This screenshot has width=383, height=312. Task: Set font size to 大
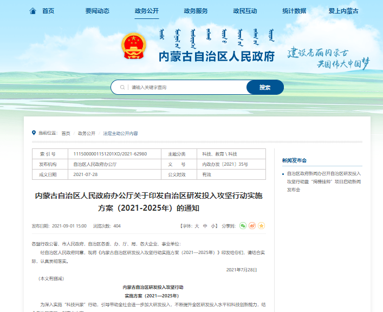[x=197, y=226]
